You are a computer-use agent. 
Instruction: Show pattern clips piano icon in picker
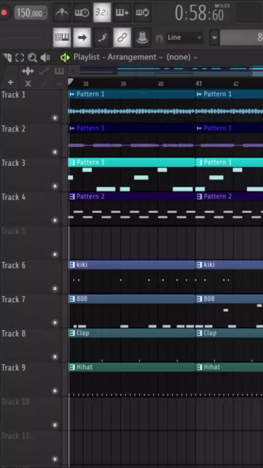pos(59,71)
